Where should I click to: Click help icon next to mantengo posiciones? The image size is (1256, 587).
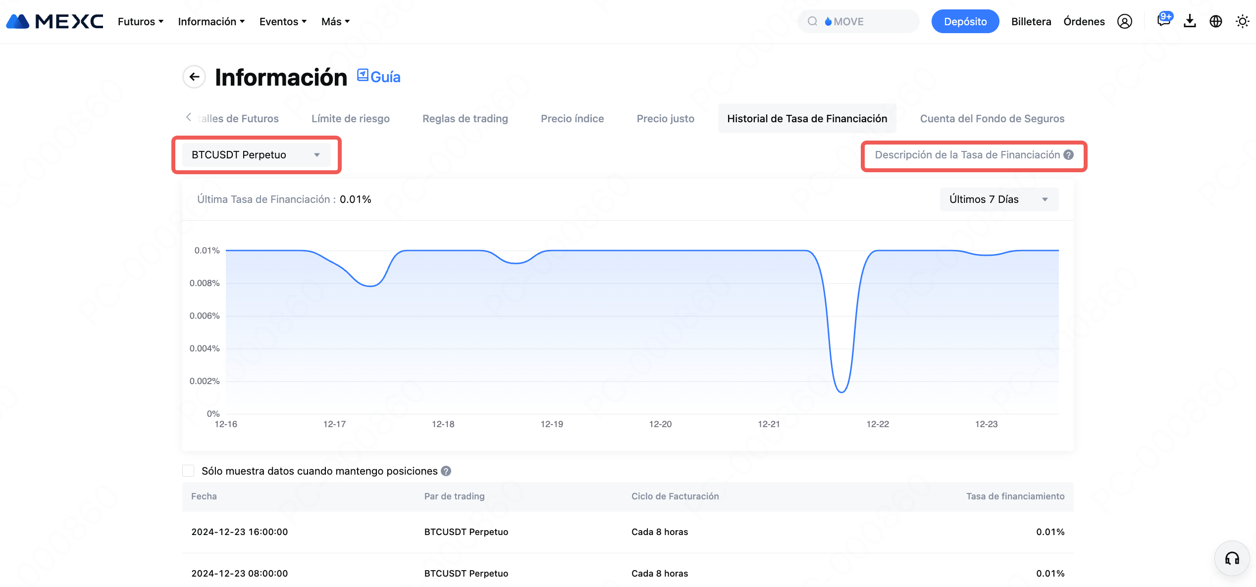pyautogui.click(x=446, y=471)
